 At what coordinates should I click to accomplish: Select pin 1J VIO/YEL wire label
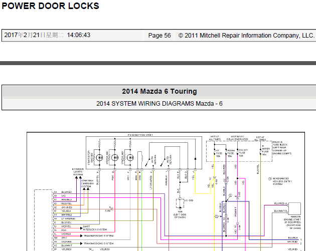66,226
